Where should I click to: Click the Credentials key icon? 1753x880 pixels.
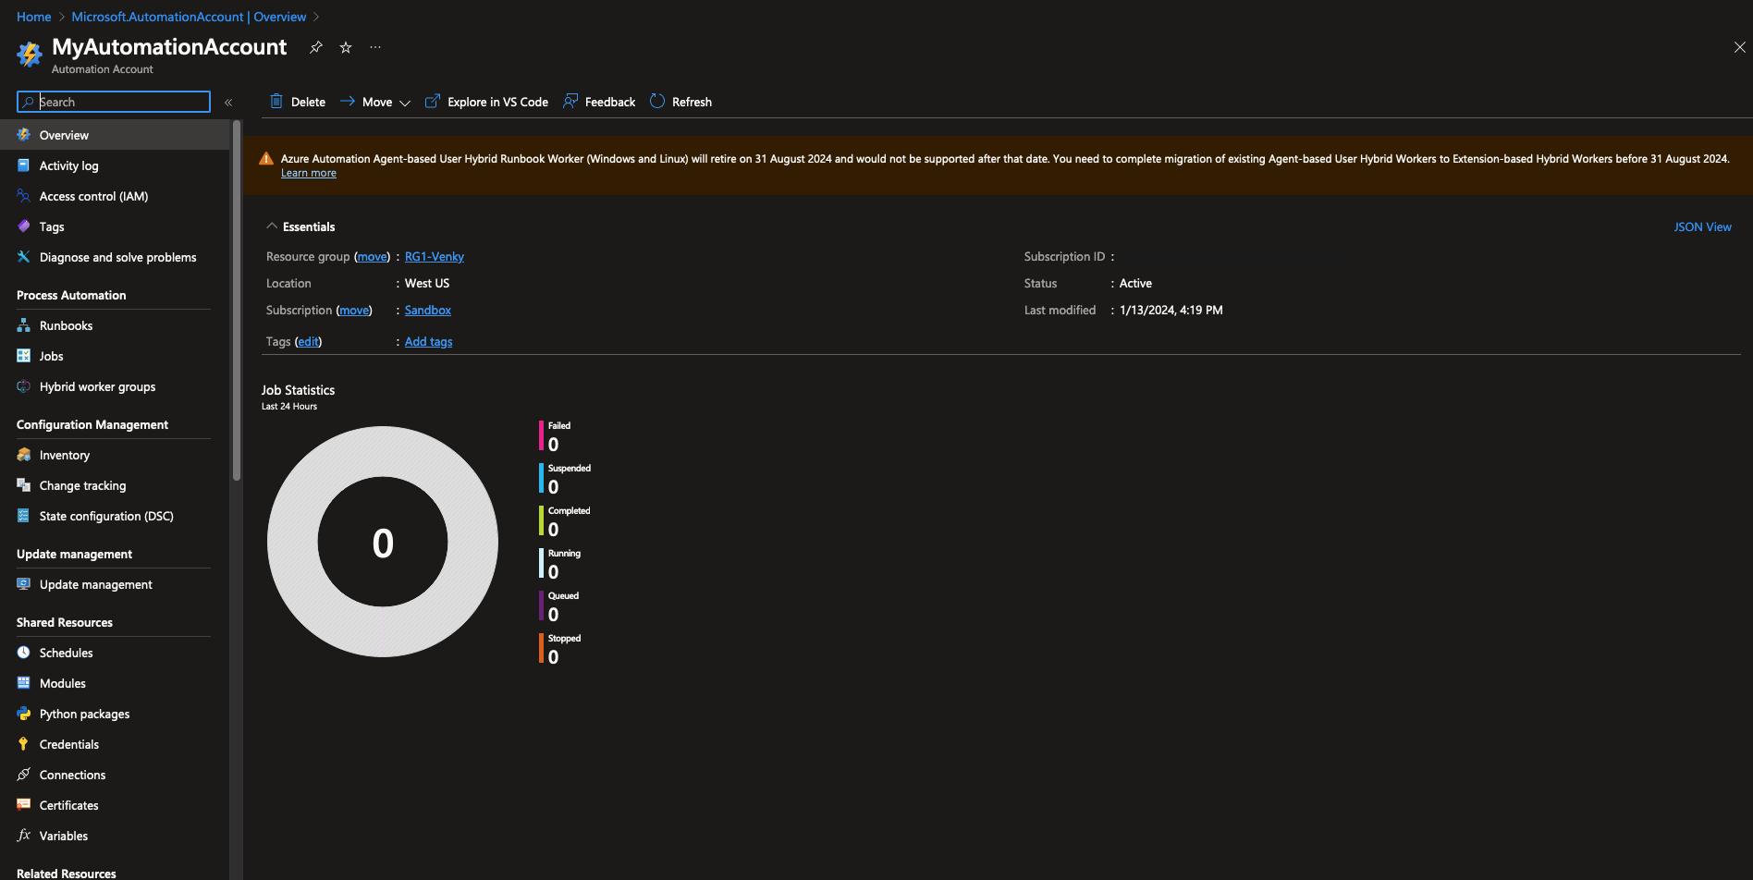click(x=24, y=744)
